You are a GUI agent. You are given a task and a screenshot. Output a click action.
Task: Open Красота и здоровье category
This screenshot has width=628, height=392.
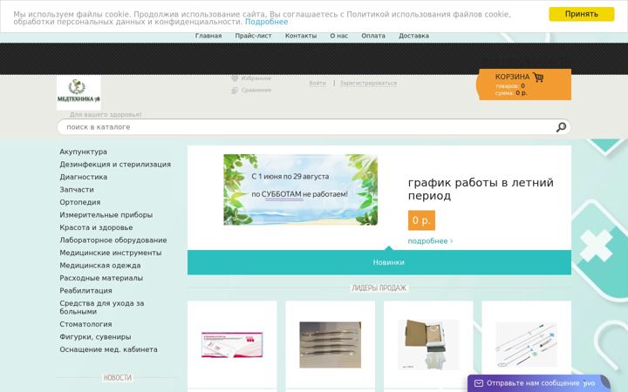[x=96, y=227]
